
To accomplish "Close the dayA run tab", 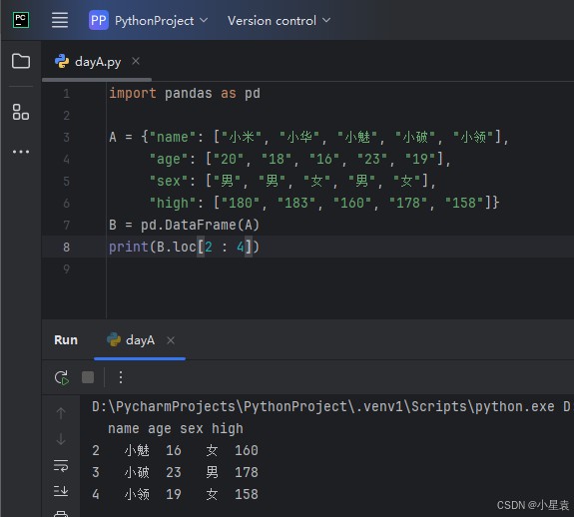I will [171, 340].
